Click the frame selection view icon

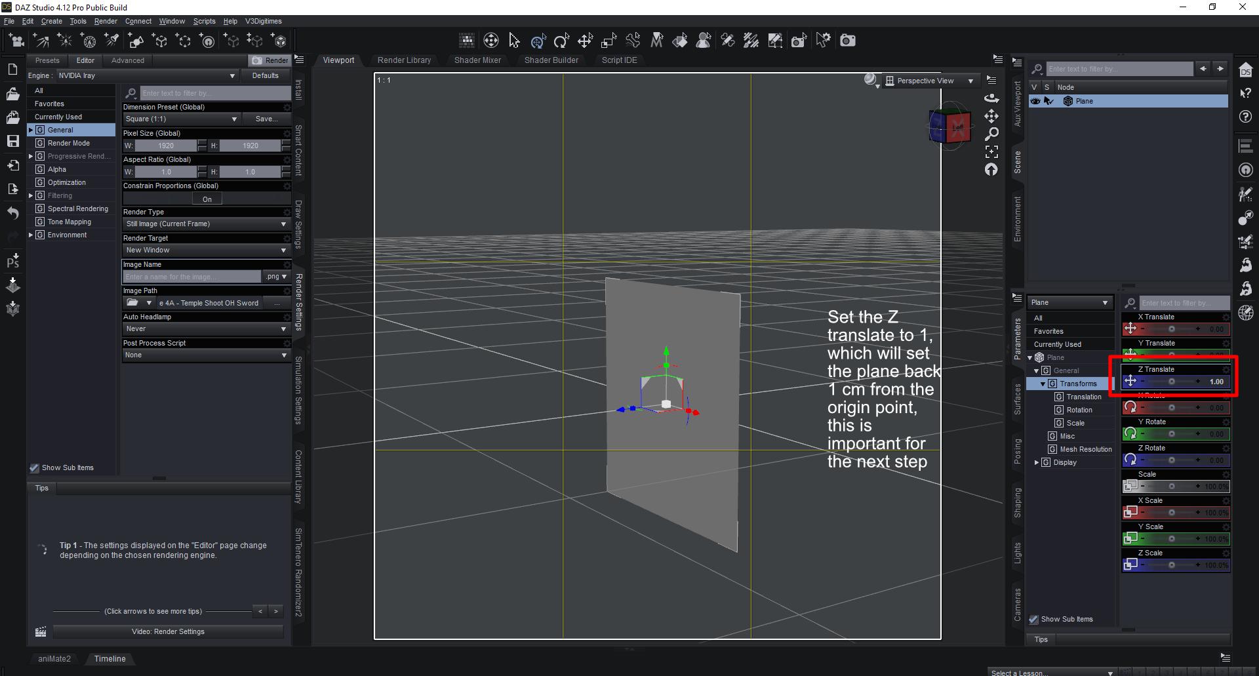pyautogui.click(x=991, y=152)
